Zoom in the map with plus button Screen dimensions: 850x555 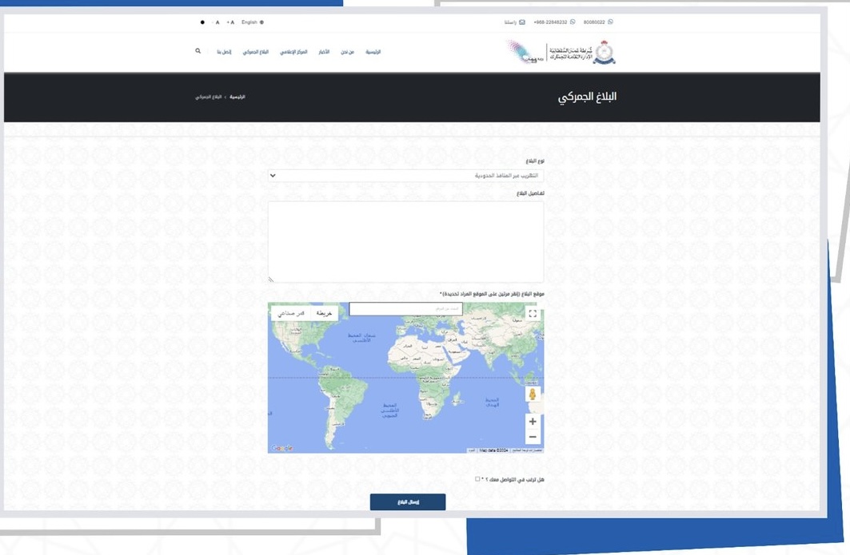(x=533, y=422)
